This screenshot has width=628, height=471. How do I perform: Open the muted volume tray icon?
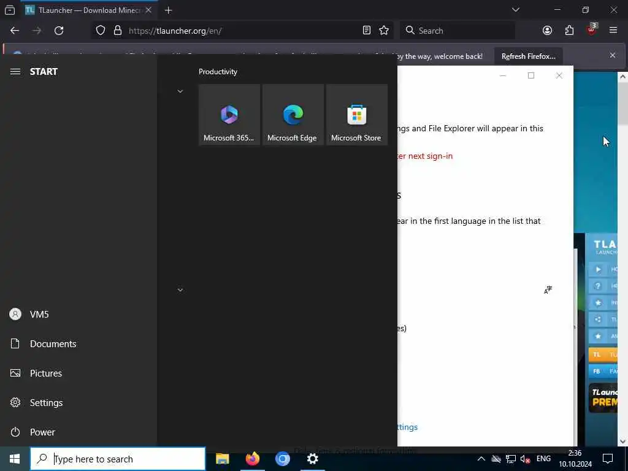click(525, 459)
